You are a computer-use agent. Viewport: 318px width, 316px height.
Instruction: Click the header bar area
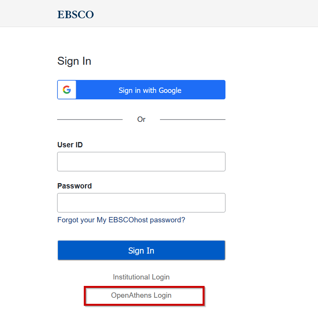click(x=190, y=13)
